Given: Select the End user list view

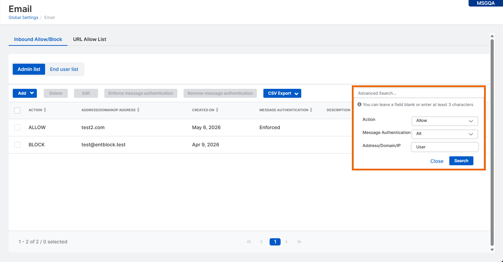Looking at the screenshot, I should (x=64, y=69).
